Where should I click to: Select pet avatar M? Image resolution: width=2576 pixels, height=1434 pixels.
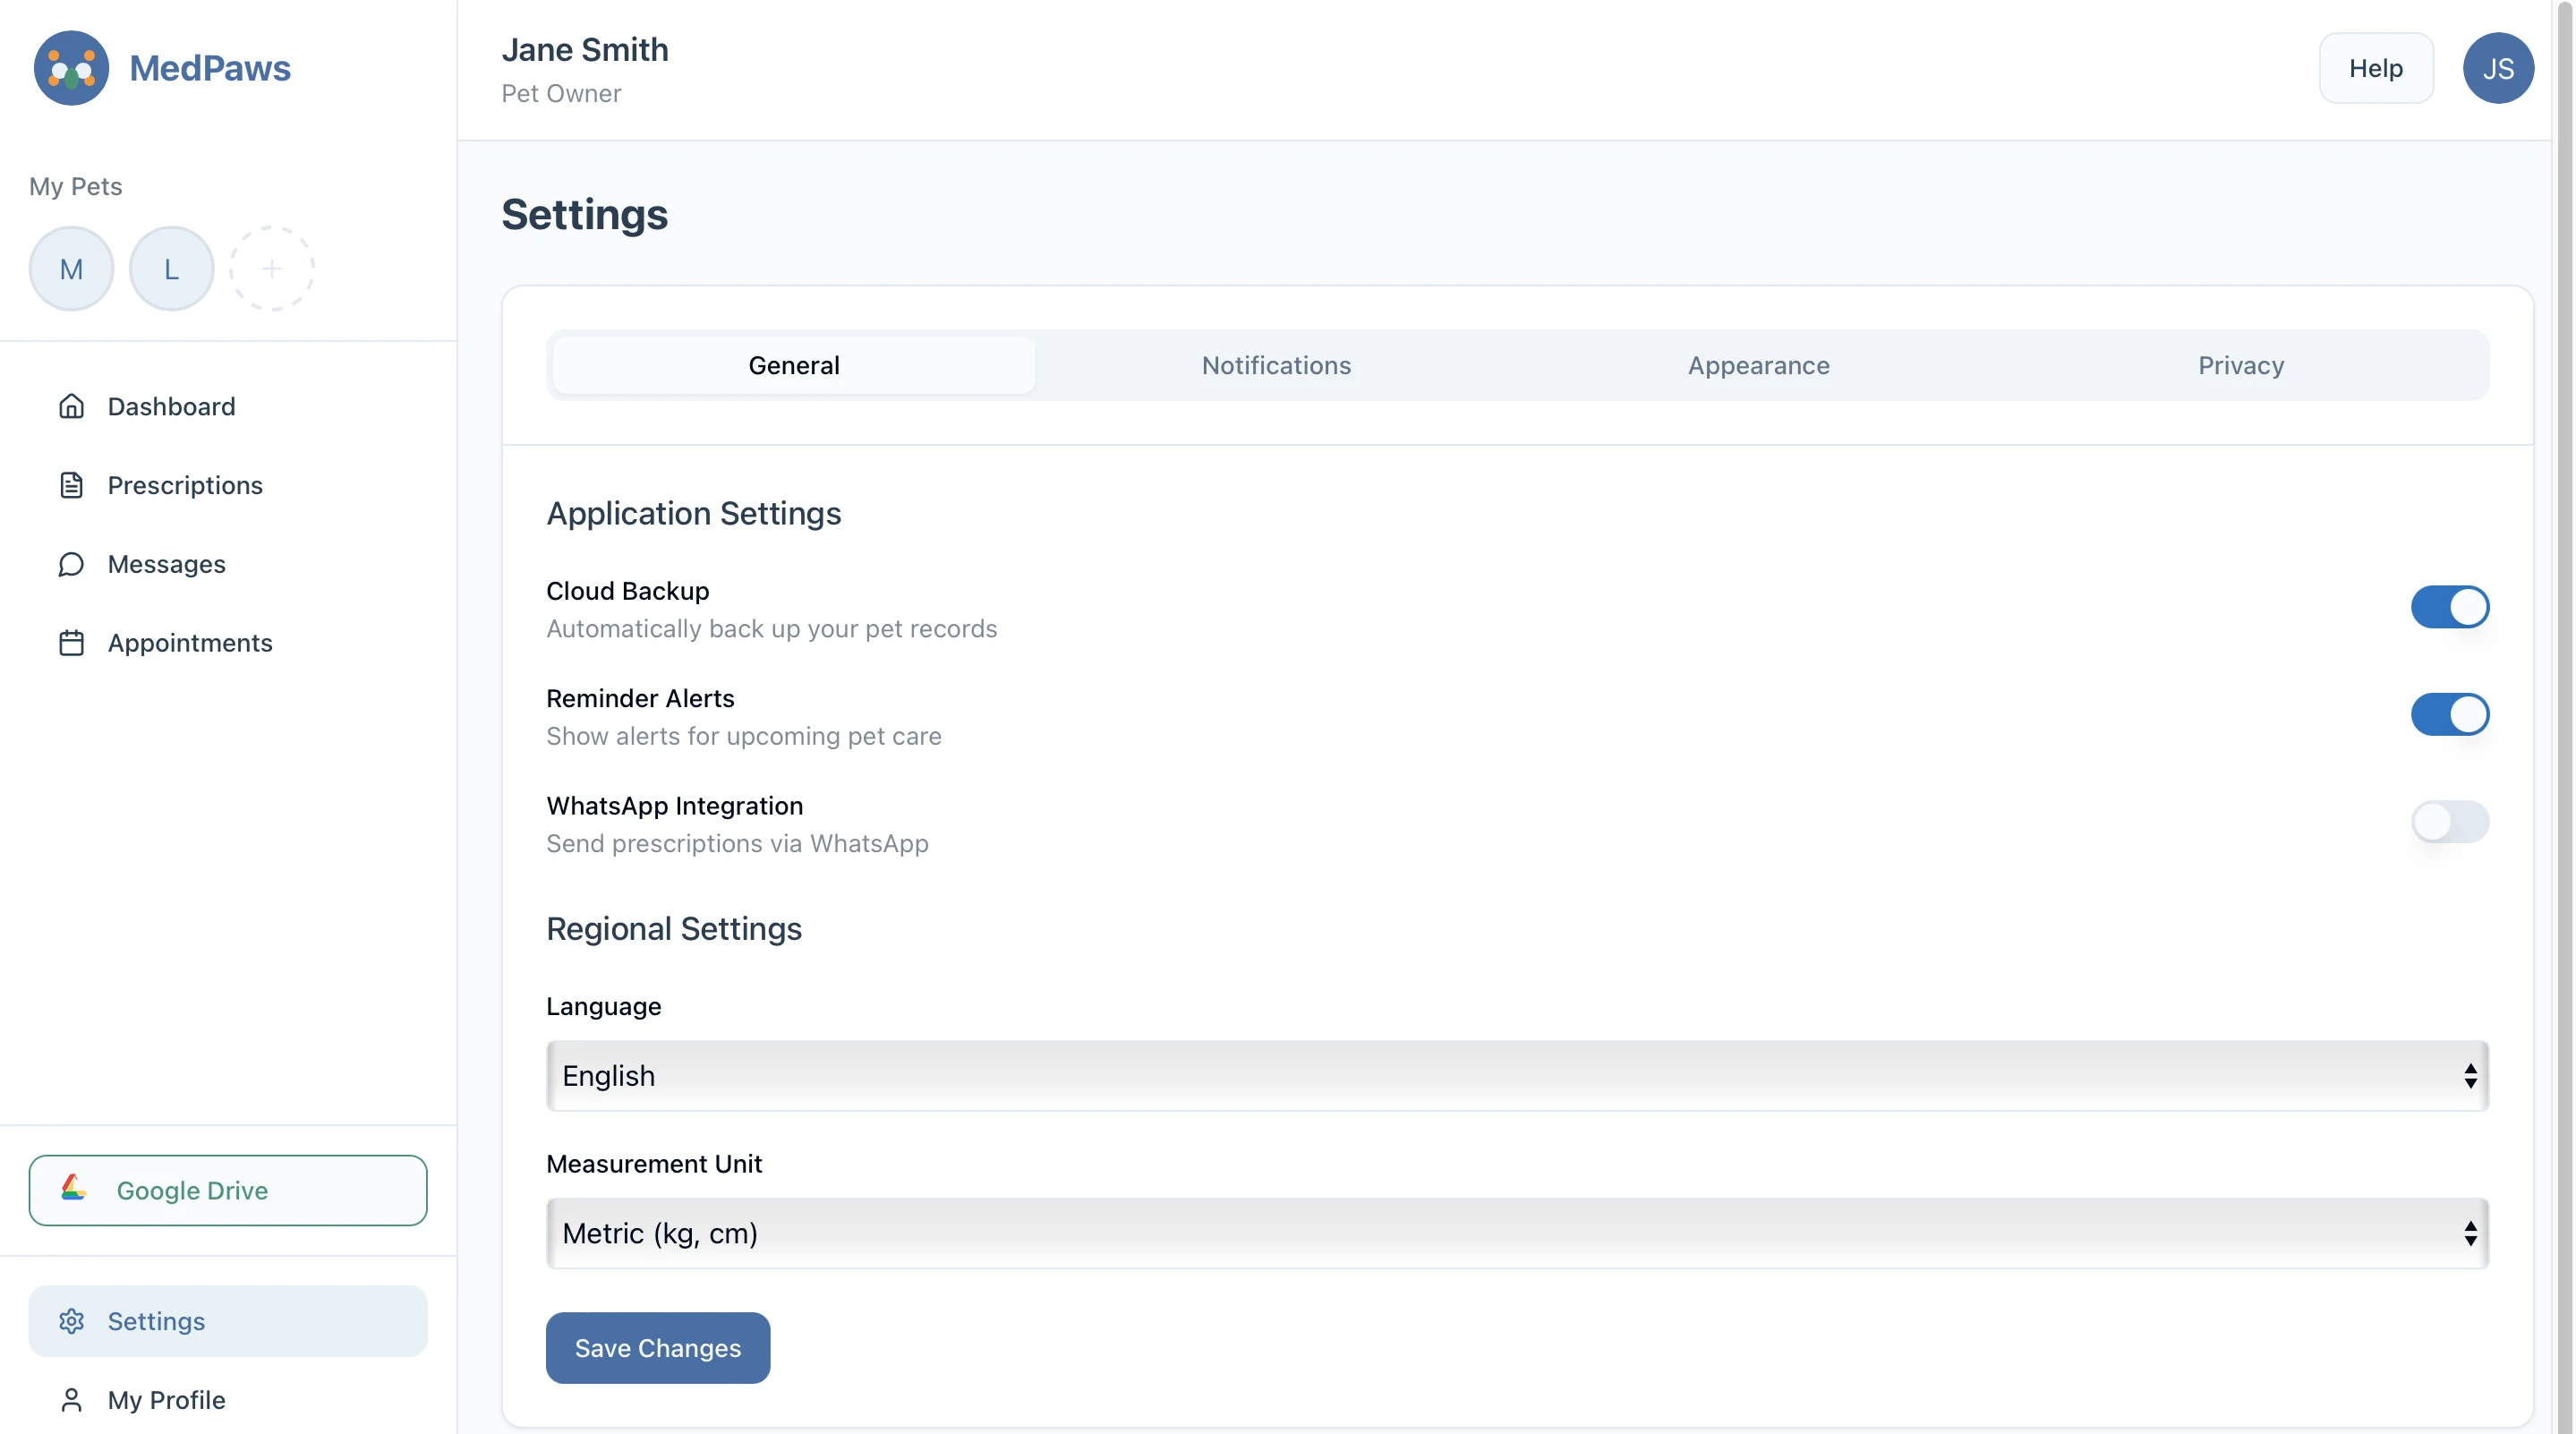[x=71, y=268]
